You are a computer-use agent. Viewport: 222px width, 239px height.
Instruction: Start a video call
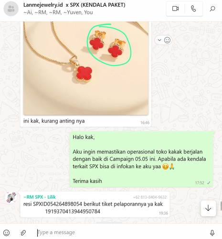[x=175, y=9]
